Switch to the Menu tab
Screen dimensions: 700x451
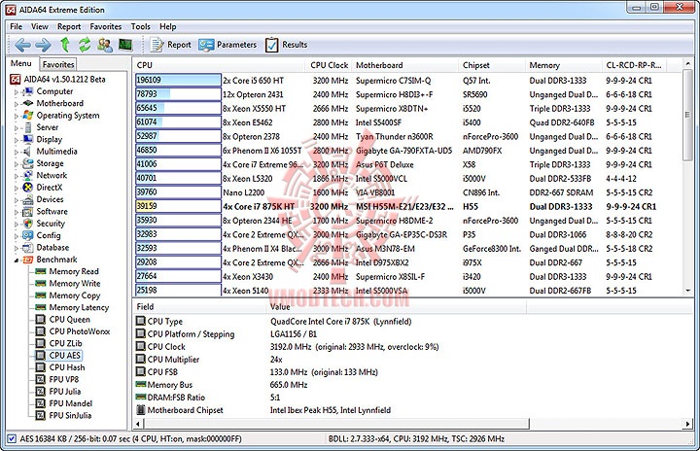pos(21,63)
